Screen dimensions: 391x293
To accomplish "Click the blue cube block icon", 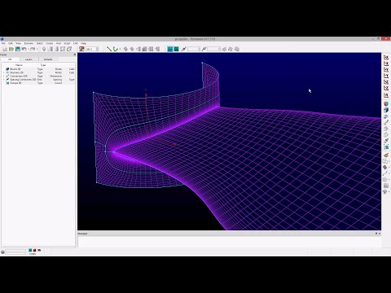I will (386, 110).
